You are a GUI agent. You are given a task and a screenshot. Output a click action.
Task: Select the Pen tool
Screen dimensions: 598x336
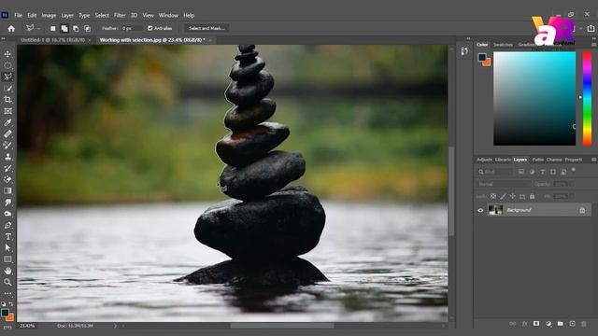(x=7, y=225)
